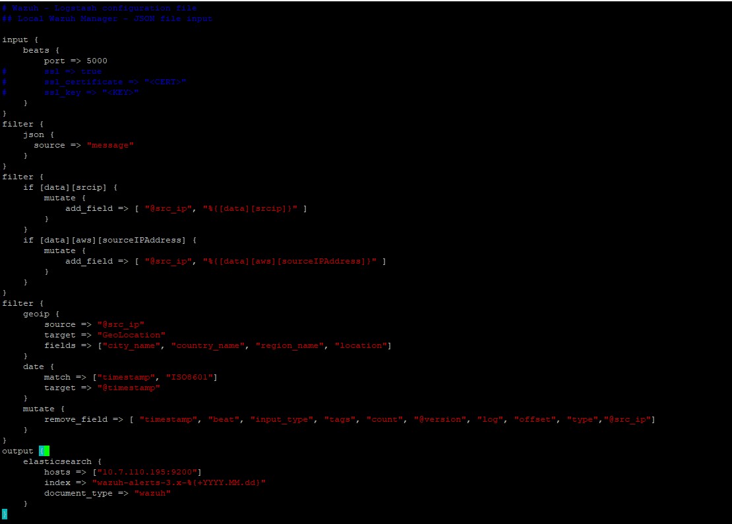
Task: Click the 'Local Wazuh Manager' comment line
Action: coord(107,18)
